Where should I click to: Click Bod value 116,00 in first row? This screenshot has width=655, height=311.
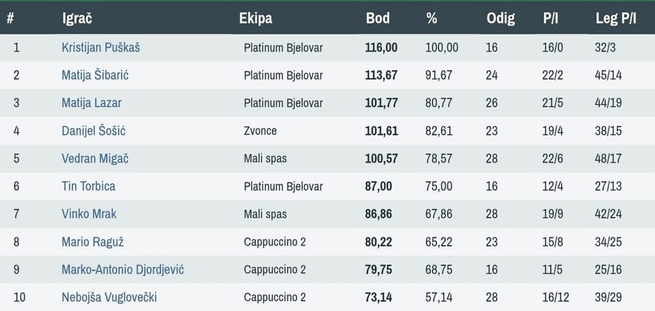pyautogui.click(x=381, y=47)
